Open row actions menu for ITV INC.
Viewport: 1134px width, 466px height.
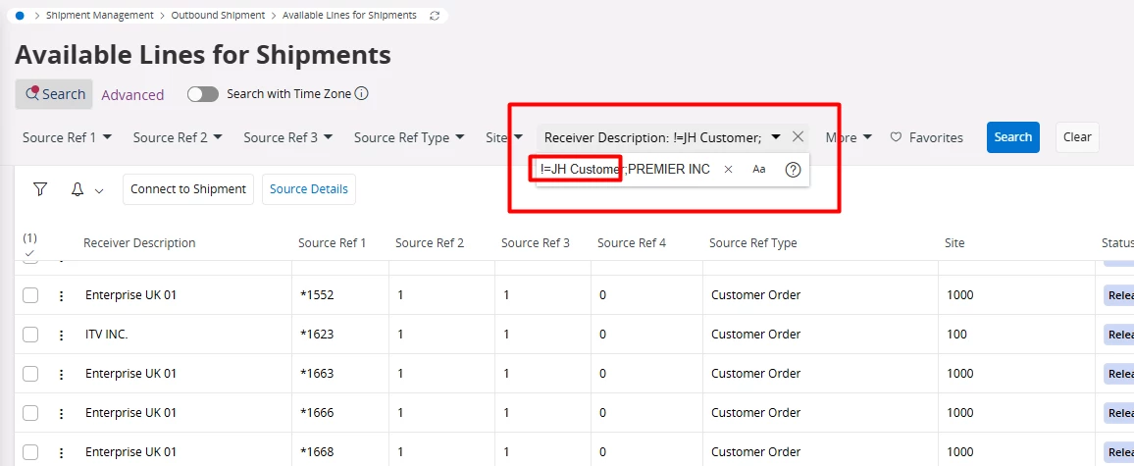point(61,335)
